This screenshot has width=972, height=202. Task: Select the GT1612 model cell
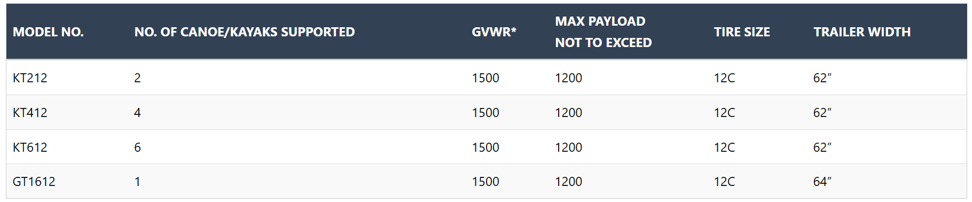34,182
